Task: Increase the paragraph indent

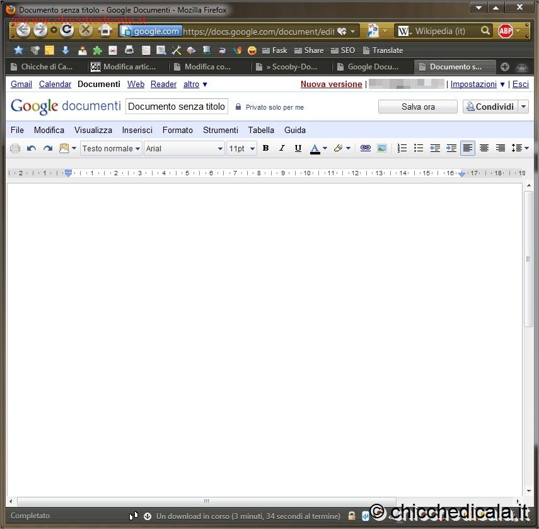Action: (x=451, y=148)
